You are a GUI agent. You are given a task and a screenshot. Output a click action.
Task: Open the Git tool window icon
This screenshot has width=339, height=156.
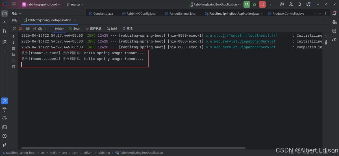point(5,145)
